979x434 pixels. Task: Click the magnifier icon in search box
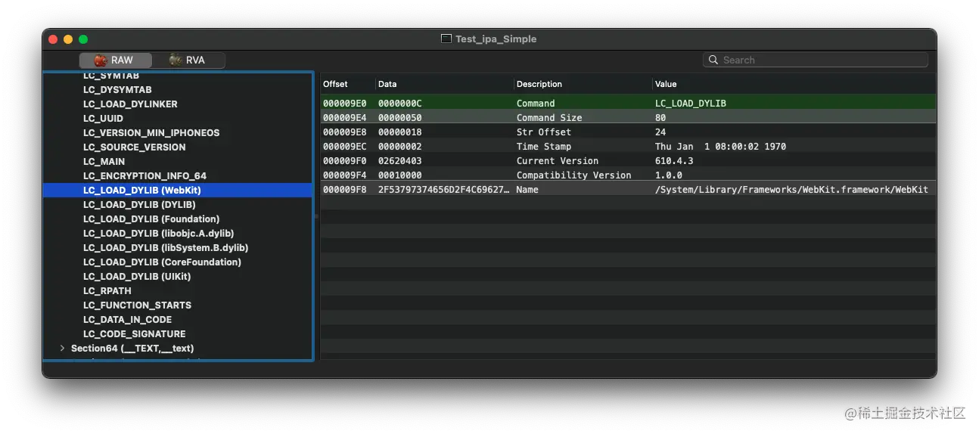(x=713, y=60)
